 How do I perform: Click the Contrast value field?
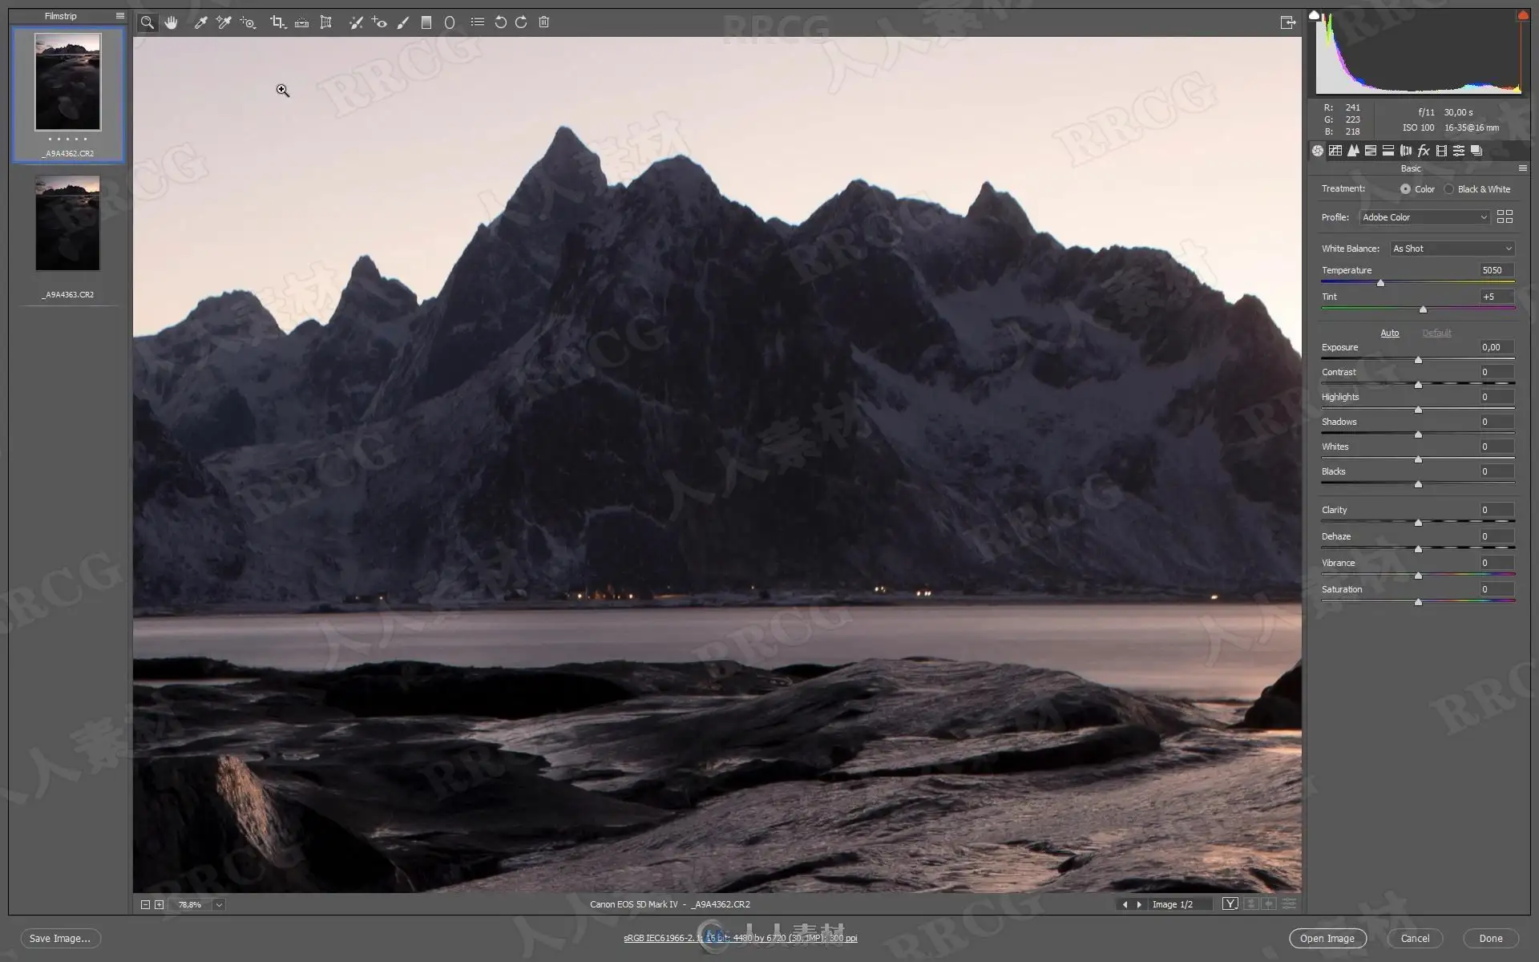click(1496, 372)
